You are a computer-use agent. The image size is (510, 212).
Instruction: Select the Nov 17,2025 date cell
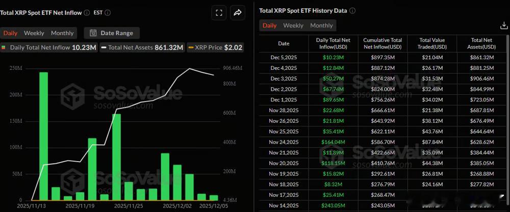pyautogui.click(x=284, y=195)
